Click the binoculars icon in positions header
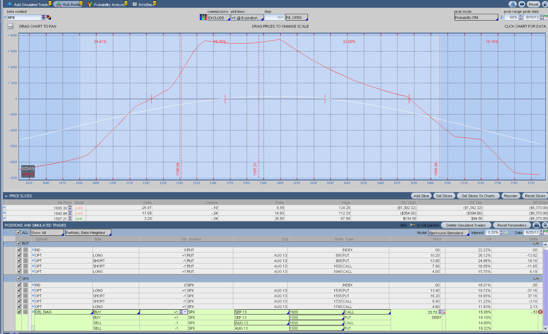The height and width of the screenshot is (334, 548). pyautogui.click(x=536, y=225)
